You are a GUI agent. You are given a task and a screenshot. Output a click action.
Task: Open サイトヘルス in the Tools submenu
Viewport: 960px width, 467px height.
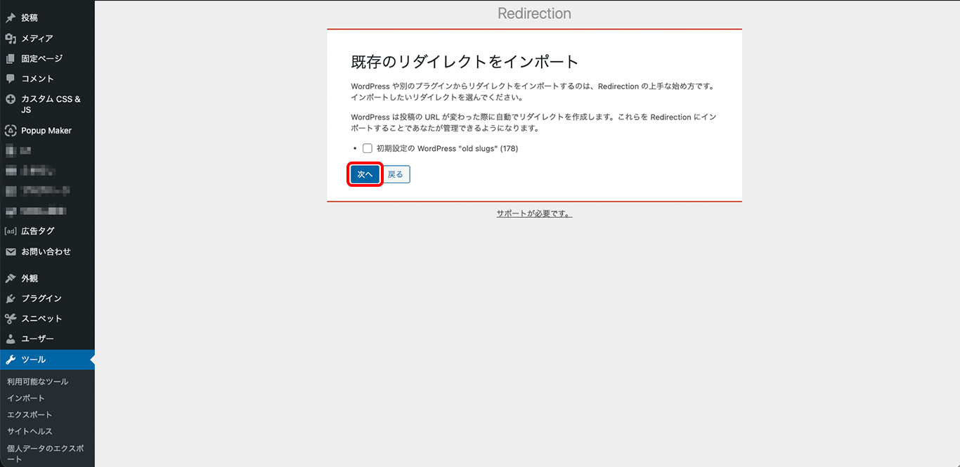point(30,431)
